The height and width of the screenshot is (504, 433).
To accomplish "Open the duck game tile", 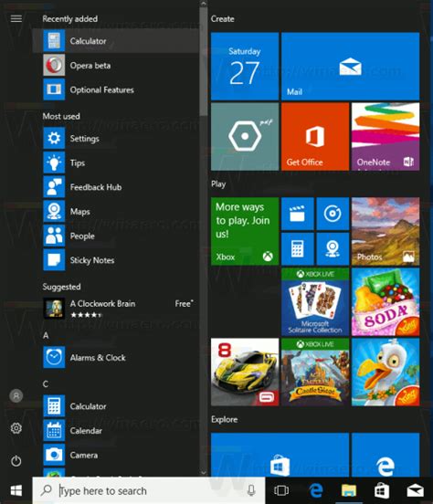I will coord(385,372).
